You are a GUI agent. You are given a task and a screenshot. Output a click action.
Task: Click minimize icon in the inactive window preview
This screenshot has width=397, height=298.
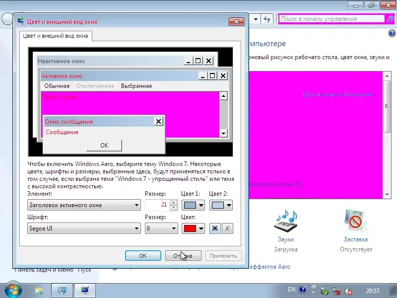pos(188,61)
